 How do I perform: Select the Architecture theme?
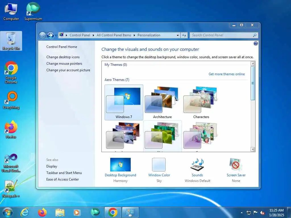click(x=162, y=102)
